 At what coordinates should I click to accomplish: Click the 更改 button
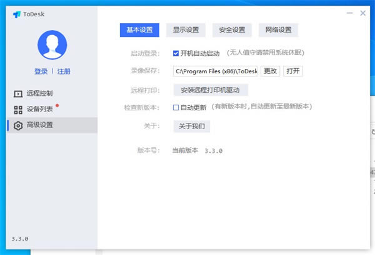[x=270, y=71]
